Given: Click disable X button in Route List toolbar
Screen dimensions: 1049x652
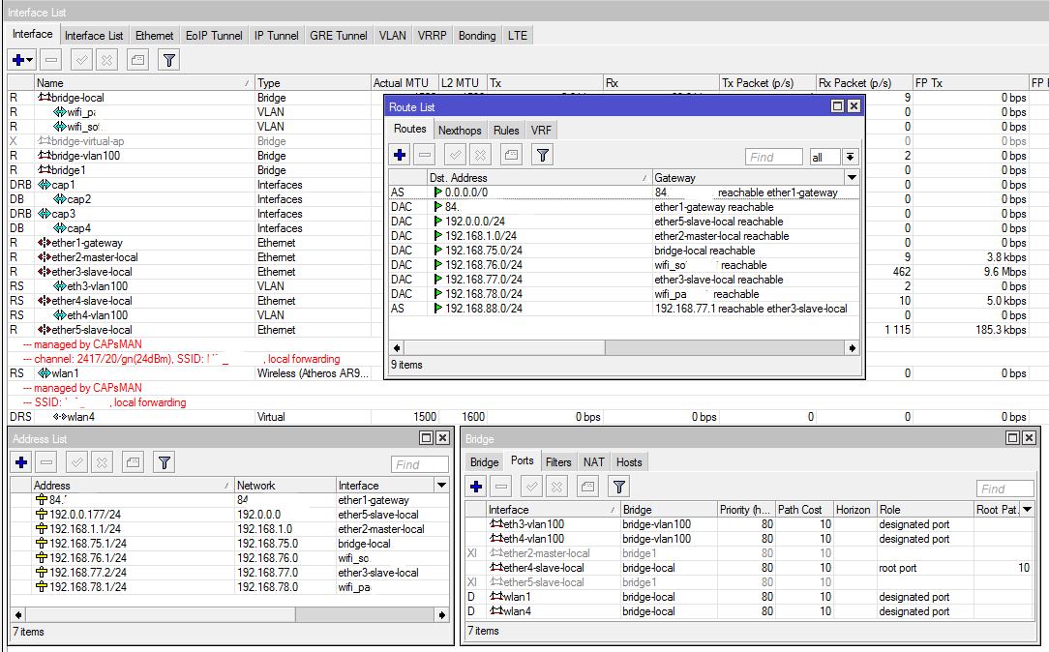Looking at the screenshot, I should coord(480,155).
